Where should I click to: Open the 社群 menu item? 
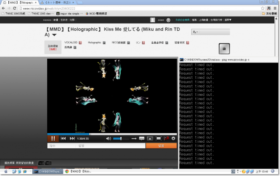(x=72, y=20)
